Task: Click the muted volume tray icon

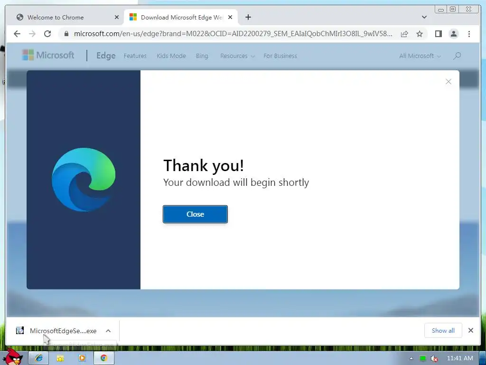Action: (x=434, y=358)
